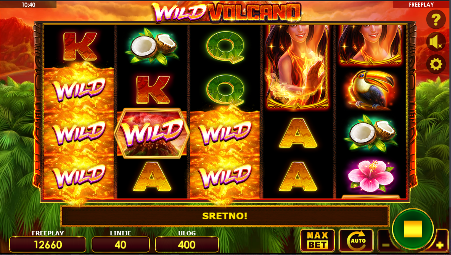Increase bet with plus button

pos(440,245)
